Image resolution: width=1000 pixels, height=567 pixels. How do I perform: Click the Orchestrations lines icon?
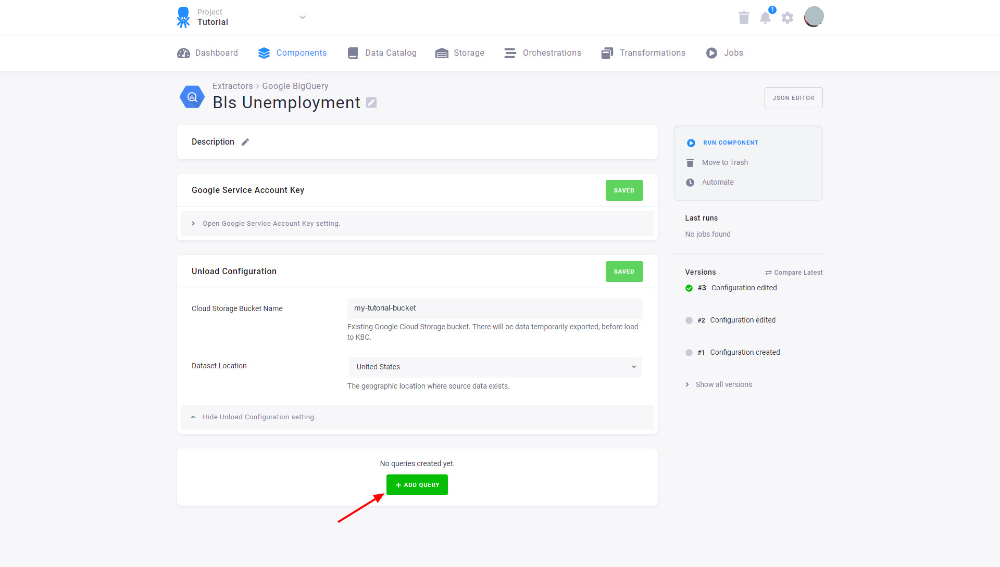point(510,53)
